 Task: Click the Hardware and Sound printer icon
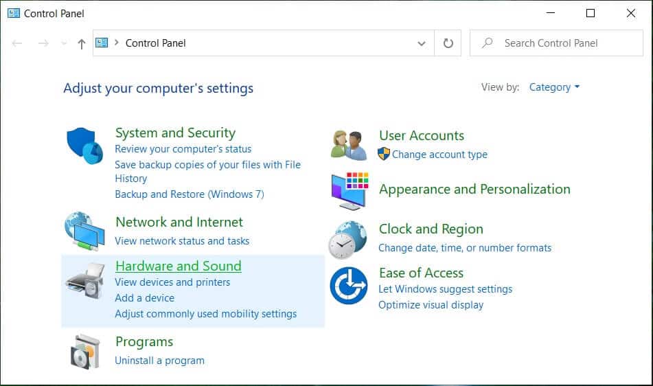(85, 280)
